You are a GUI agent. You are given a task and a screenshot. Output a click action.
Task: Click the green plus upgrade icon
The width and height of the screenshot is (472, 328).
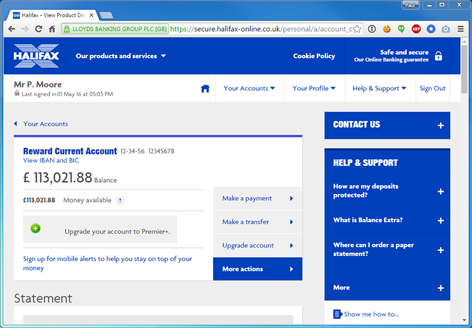(35, 228)
